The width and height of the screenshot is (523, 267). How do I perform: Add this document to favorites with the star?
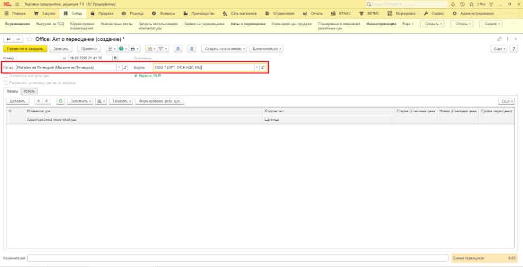pyautogui.click(x=30, y=40)
